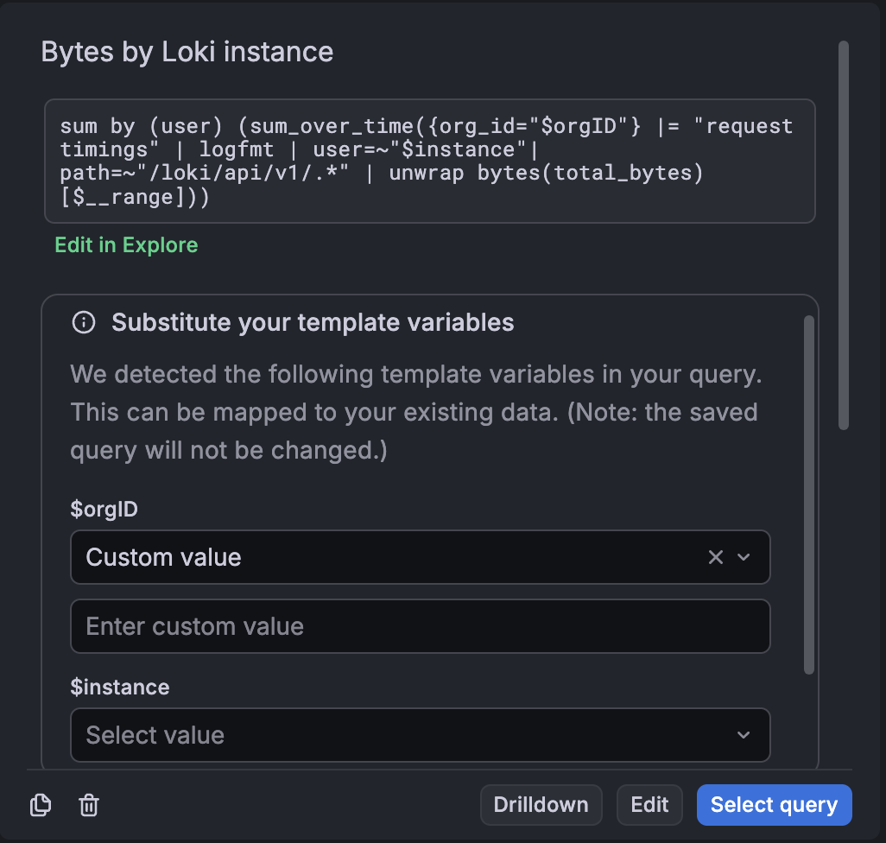The width and height of the screenshot is (886, 843).
Task: Click the Substitute your template variables heading
Action: 313,323
